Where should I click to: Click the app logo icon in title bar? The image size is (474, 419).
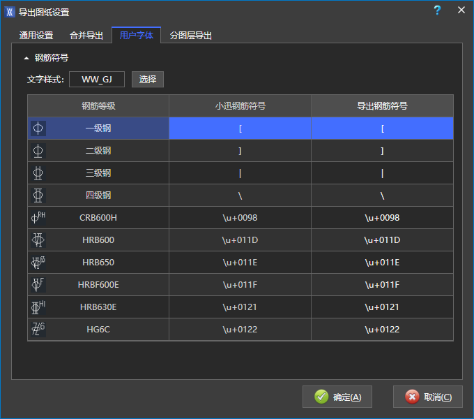tap(10, 12)
